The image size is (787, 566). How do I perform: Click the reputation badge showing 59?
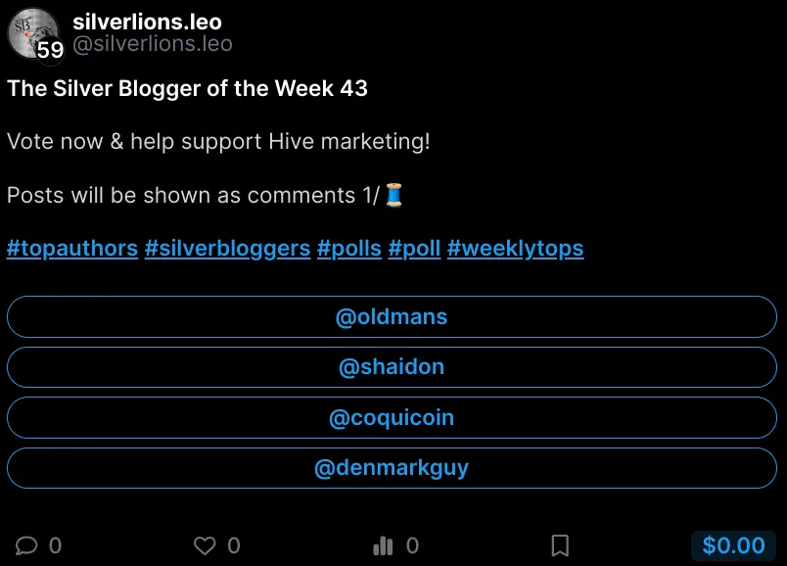click(50, 50)
